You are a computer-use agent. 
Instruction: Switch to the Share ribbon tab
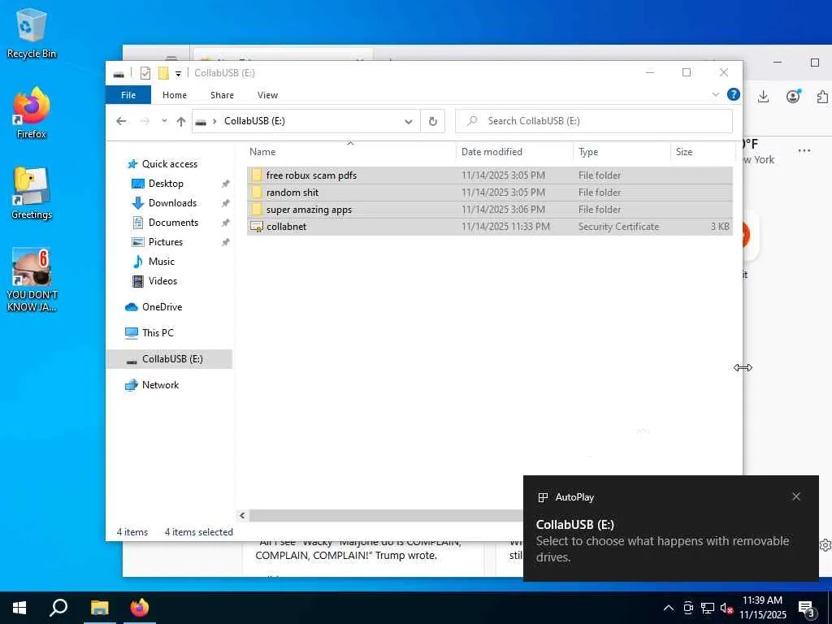click(x=222, y=95)
